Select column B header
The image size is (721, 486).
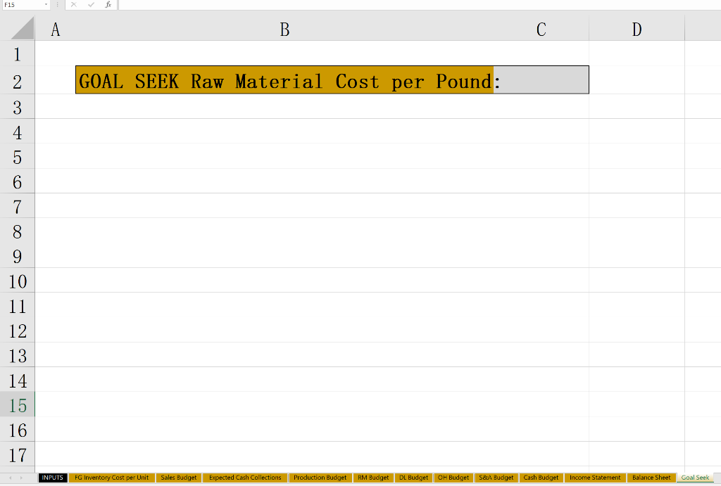[x=284, y=30]
